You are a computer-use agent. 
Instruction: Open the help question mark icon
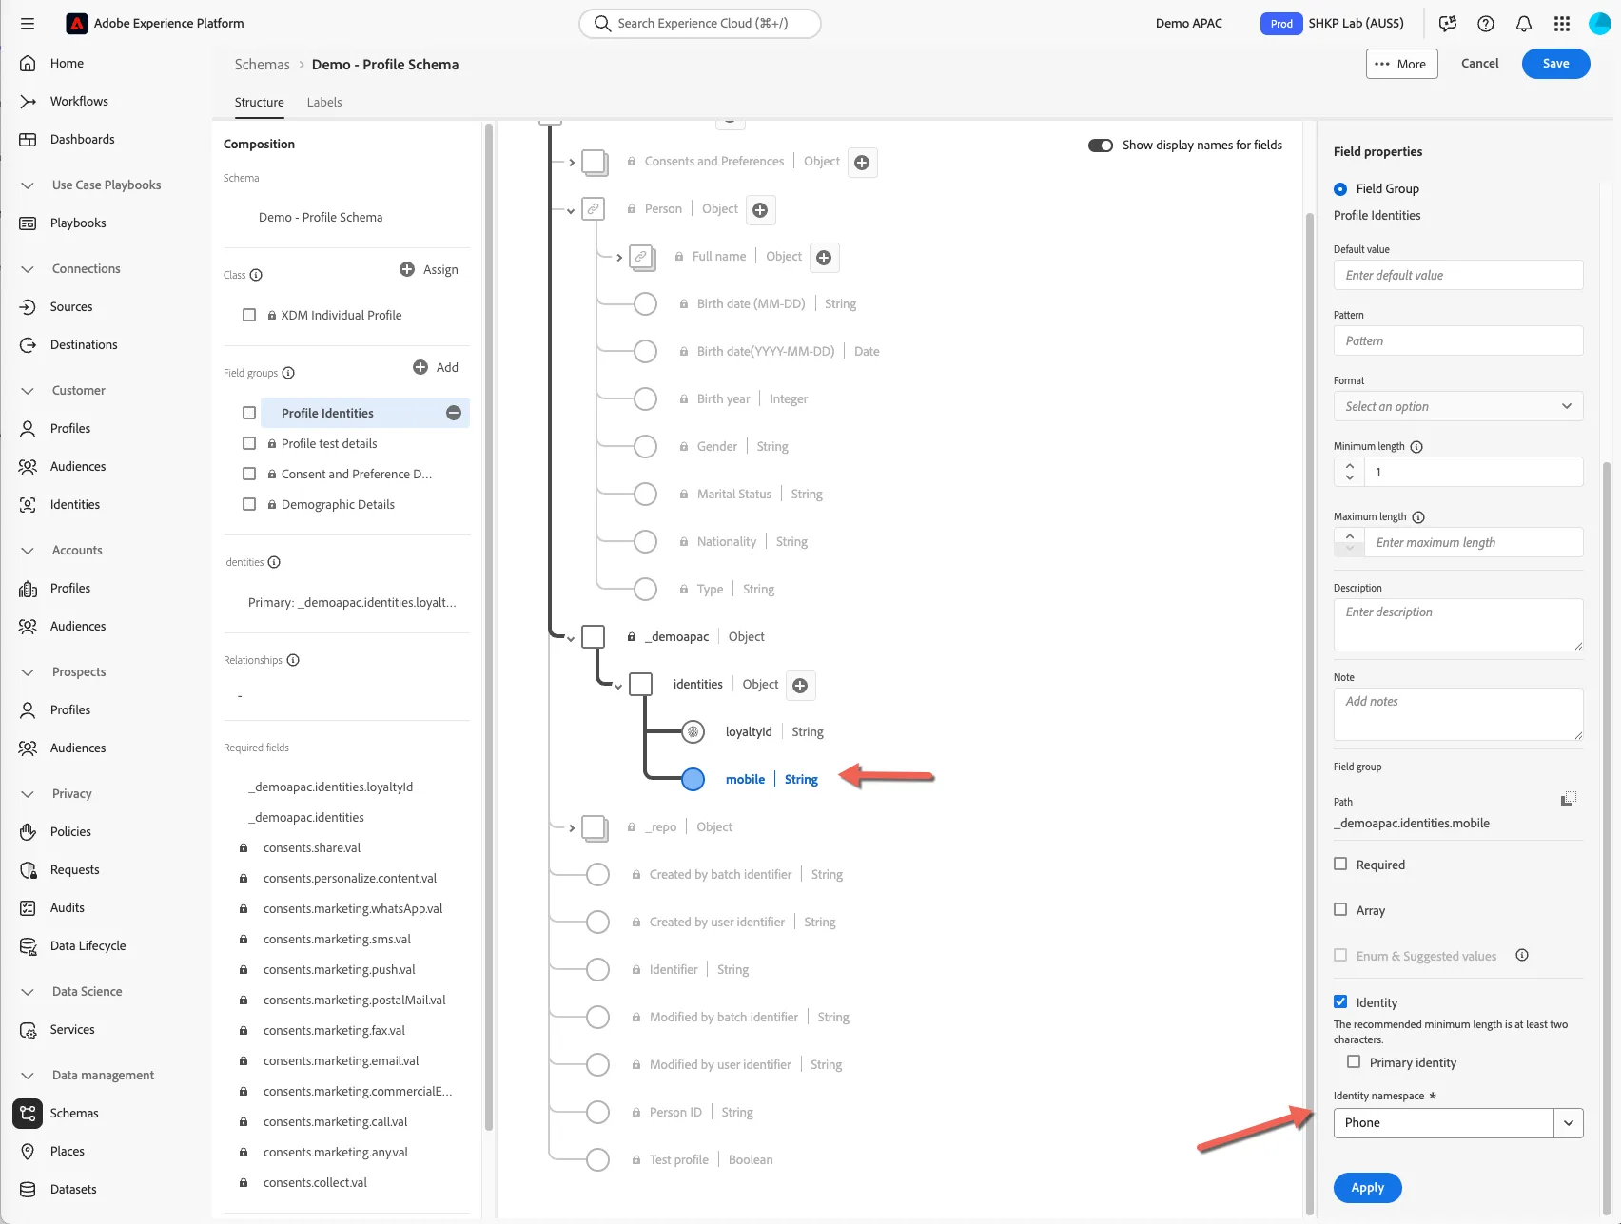[1486, 24]
